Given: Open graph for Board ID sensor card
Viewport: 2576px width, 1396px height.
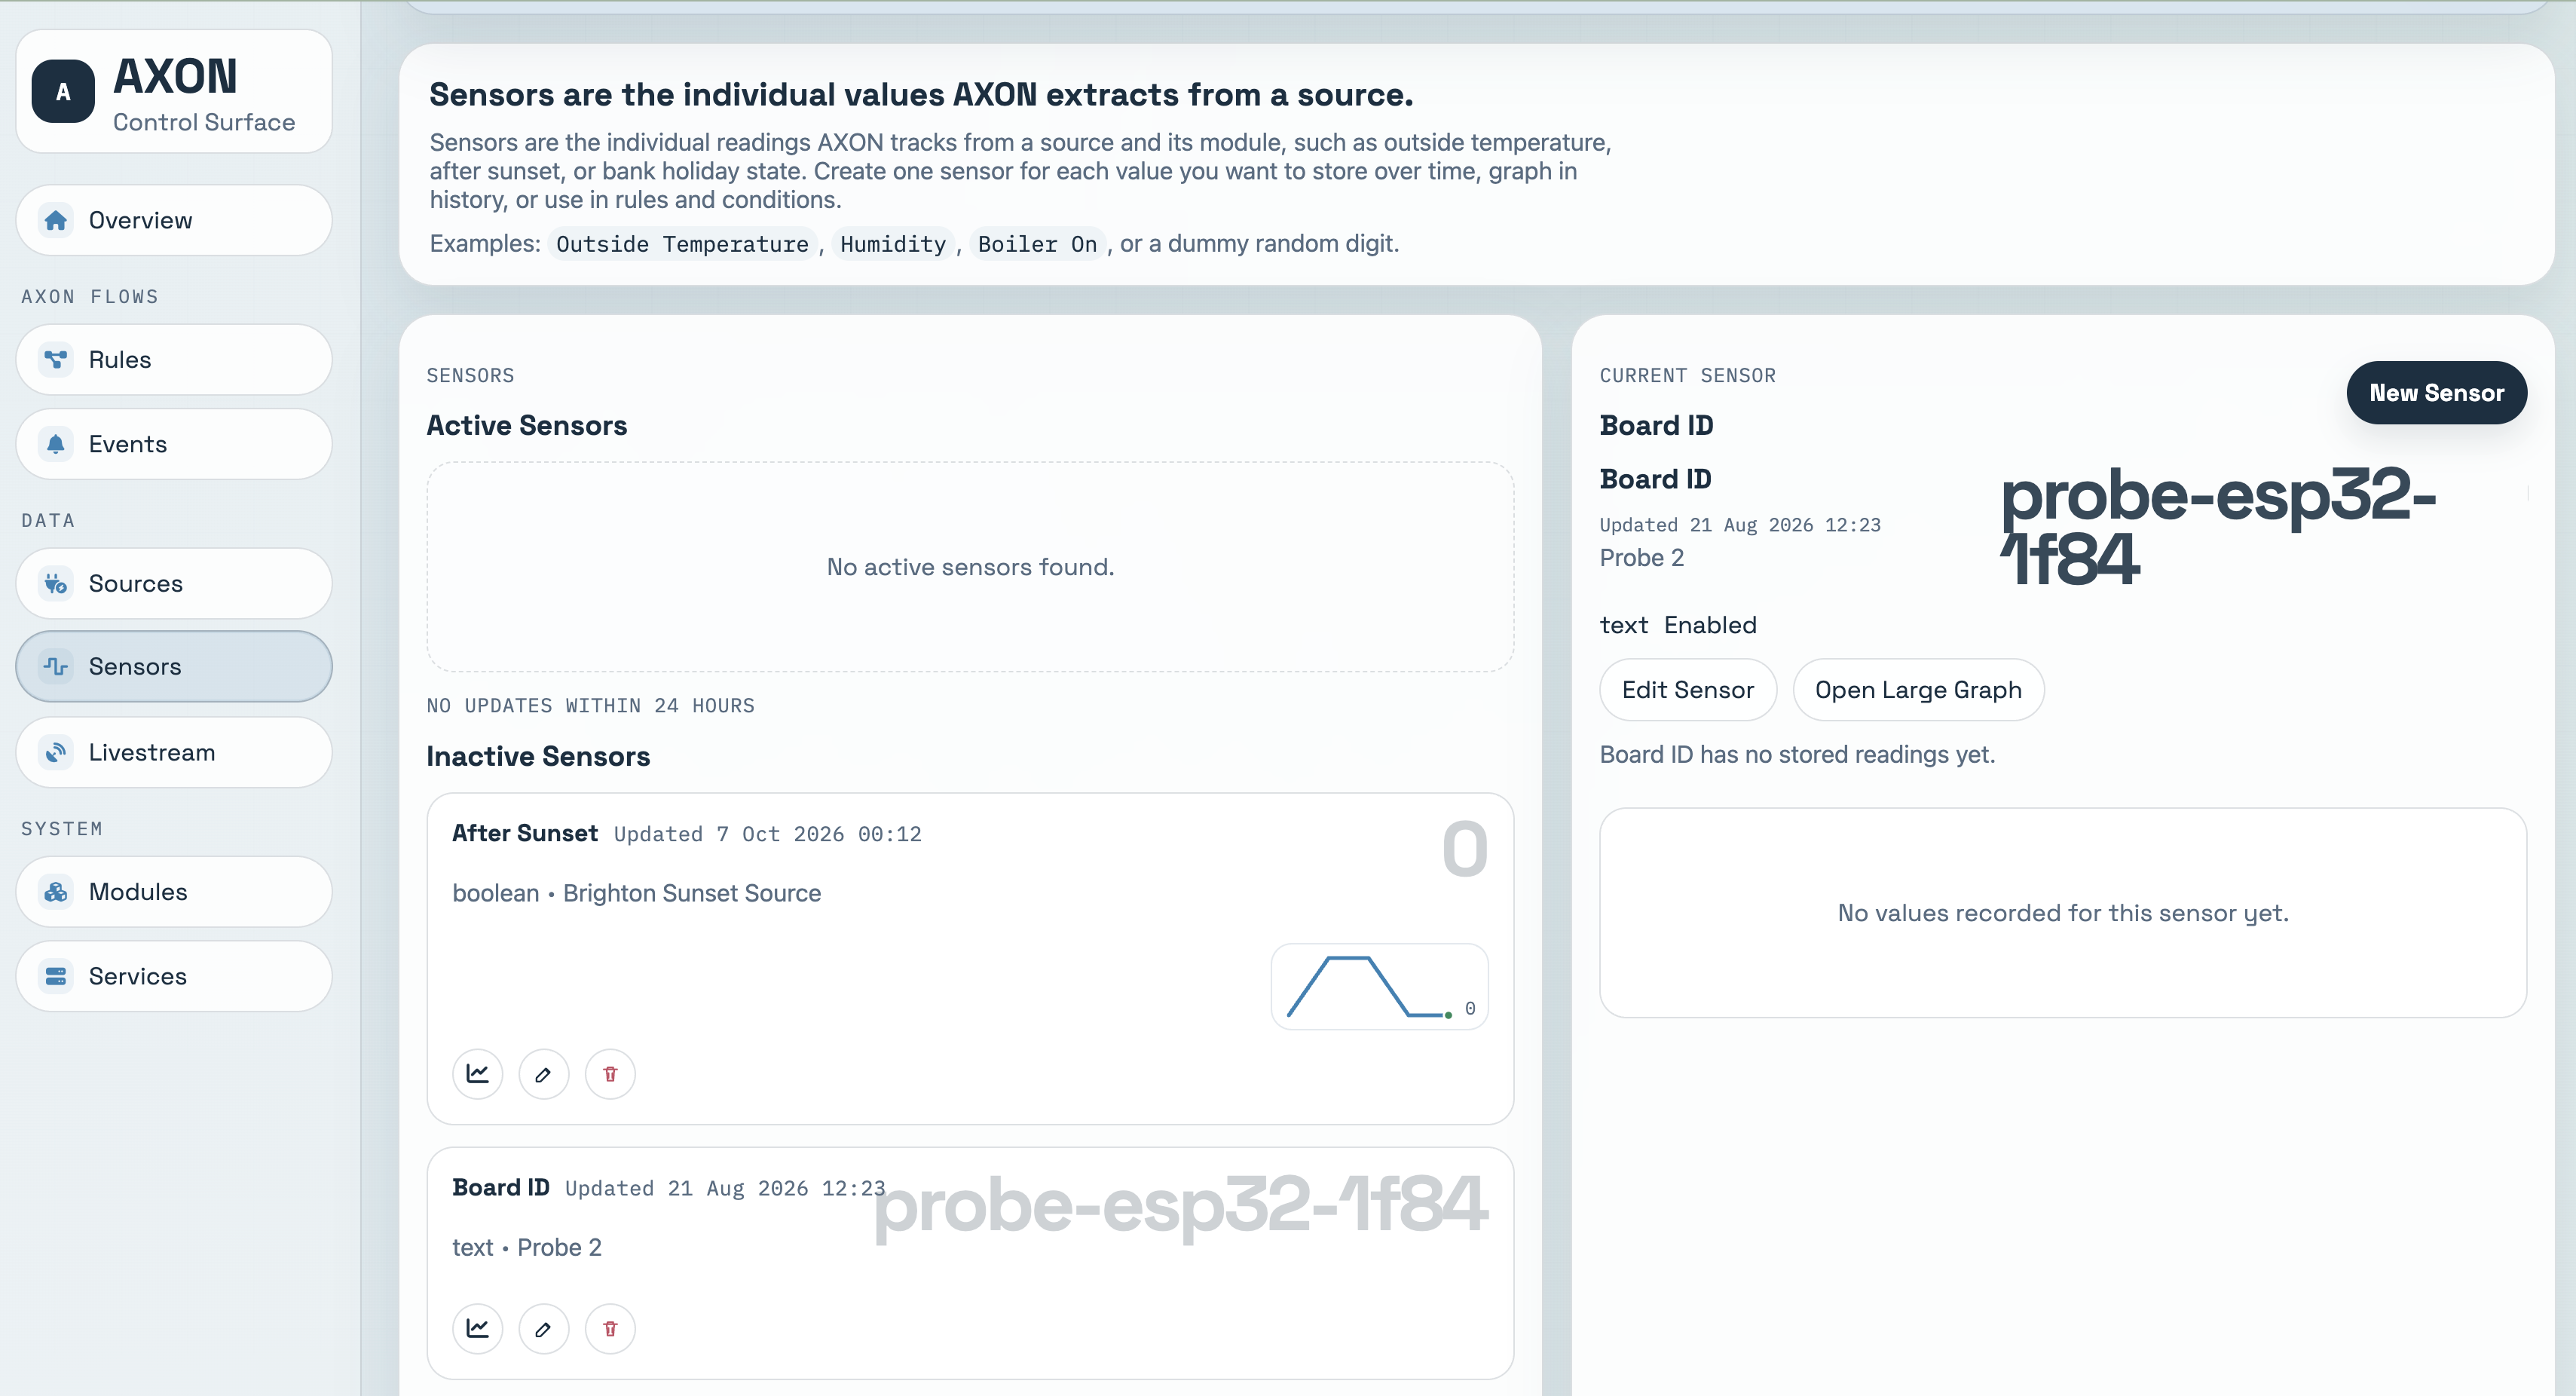Looking at the screenshot, I should tap(478, 1329).
